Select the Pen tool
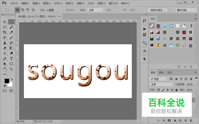 coord(5,59)
